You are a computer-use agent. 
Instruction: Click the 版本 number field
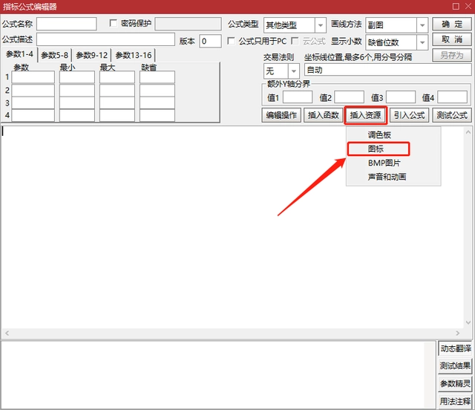pyautogui.click(x=210, y=41)
